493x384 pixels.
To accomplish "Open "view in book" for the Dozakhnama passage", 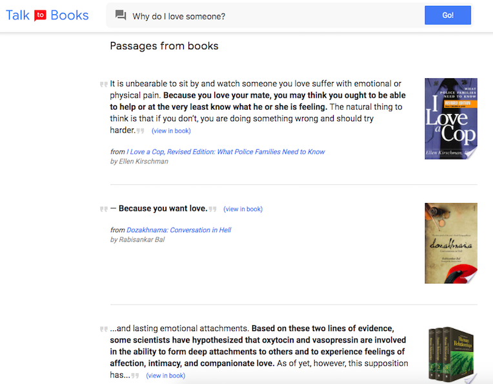I will coord(243,209).
